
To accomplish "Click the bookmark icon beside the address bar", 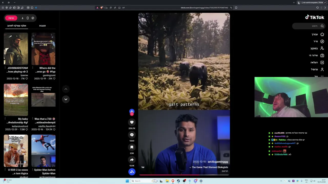I will click(236, 8).
